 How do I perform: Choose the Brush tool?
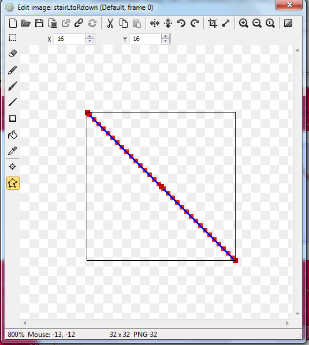click(x=13, y=86)
